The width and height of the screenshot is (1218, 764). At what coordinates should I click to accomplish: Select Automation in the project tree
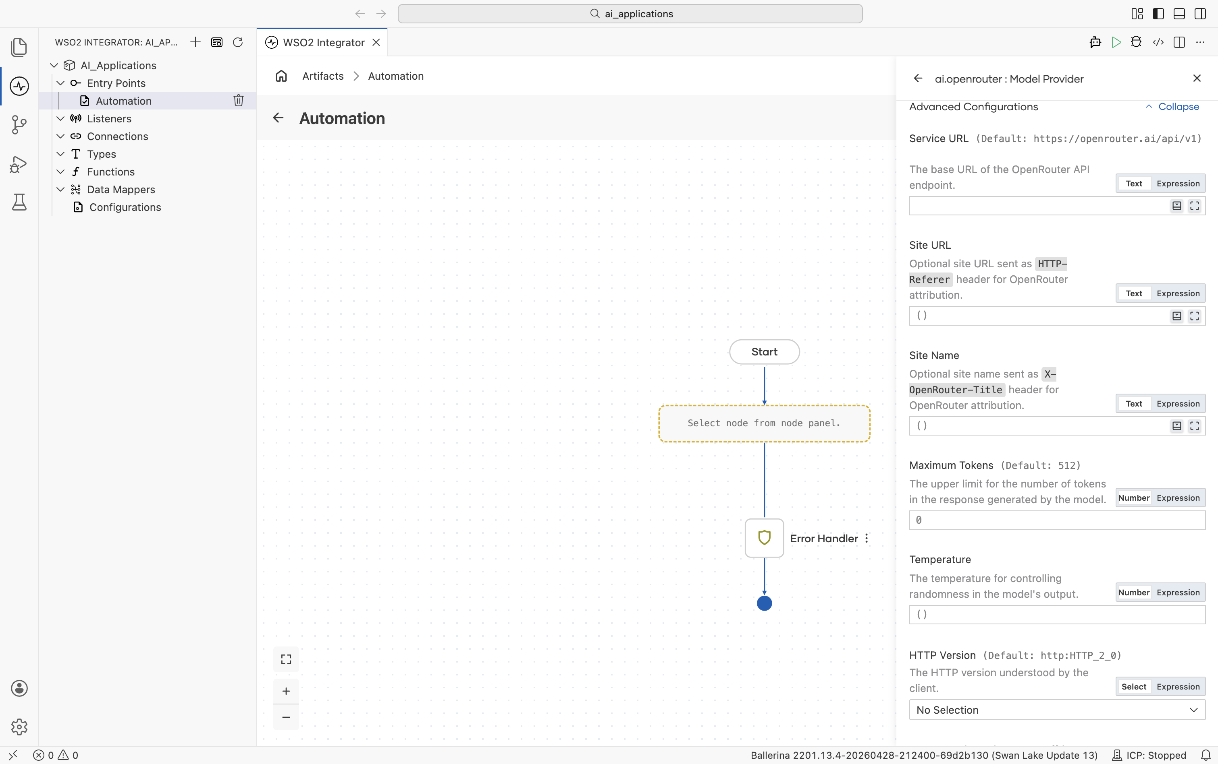[x=124, y=101]
